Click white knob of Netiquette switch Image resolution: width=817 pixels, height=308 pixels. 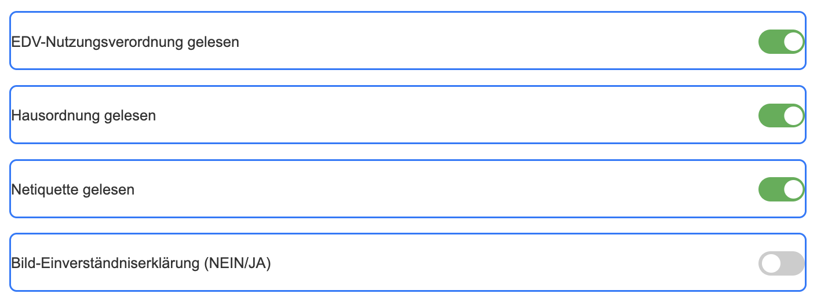(793, 189)
